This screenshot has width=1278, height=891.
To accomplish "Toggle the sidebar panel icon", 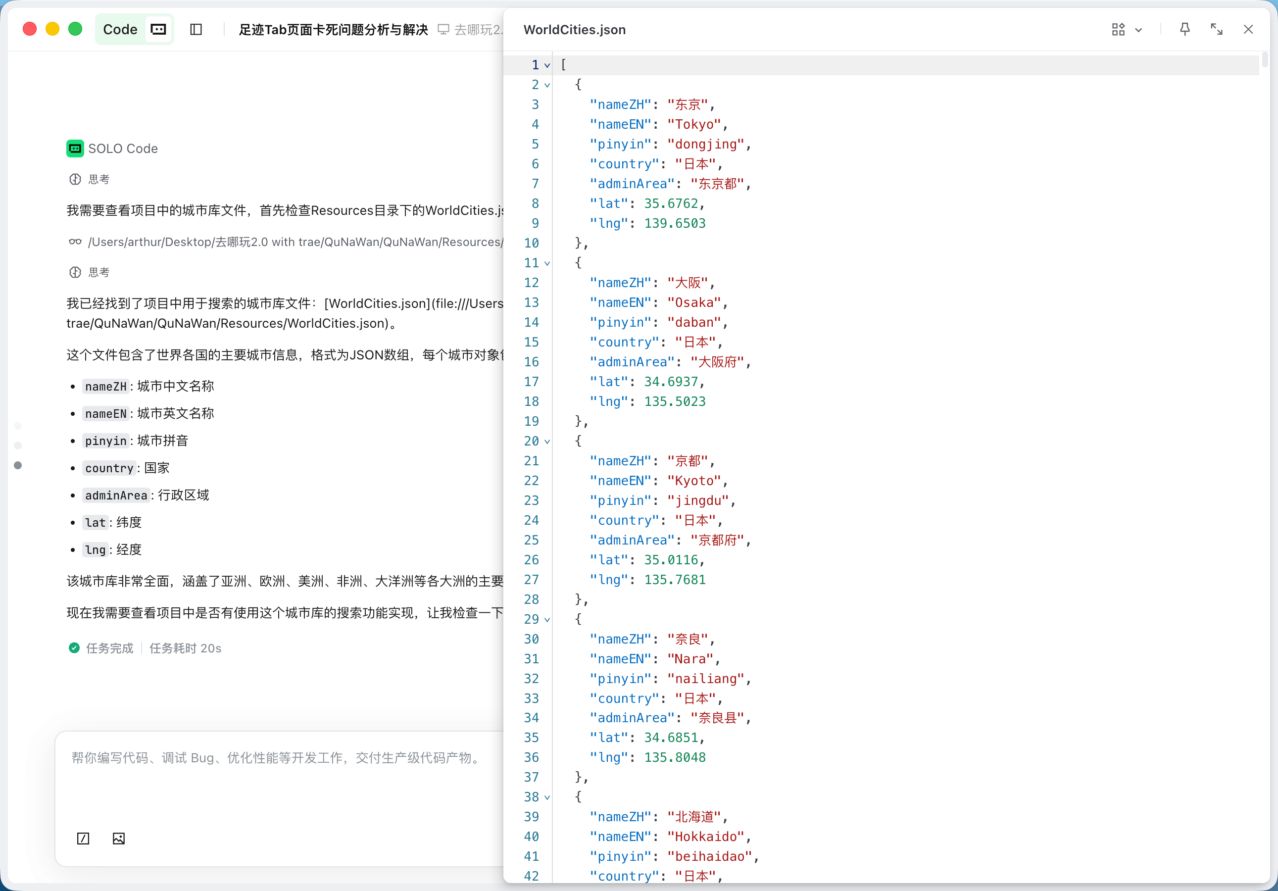I will pos(196,30).
